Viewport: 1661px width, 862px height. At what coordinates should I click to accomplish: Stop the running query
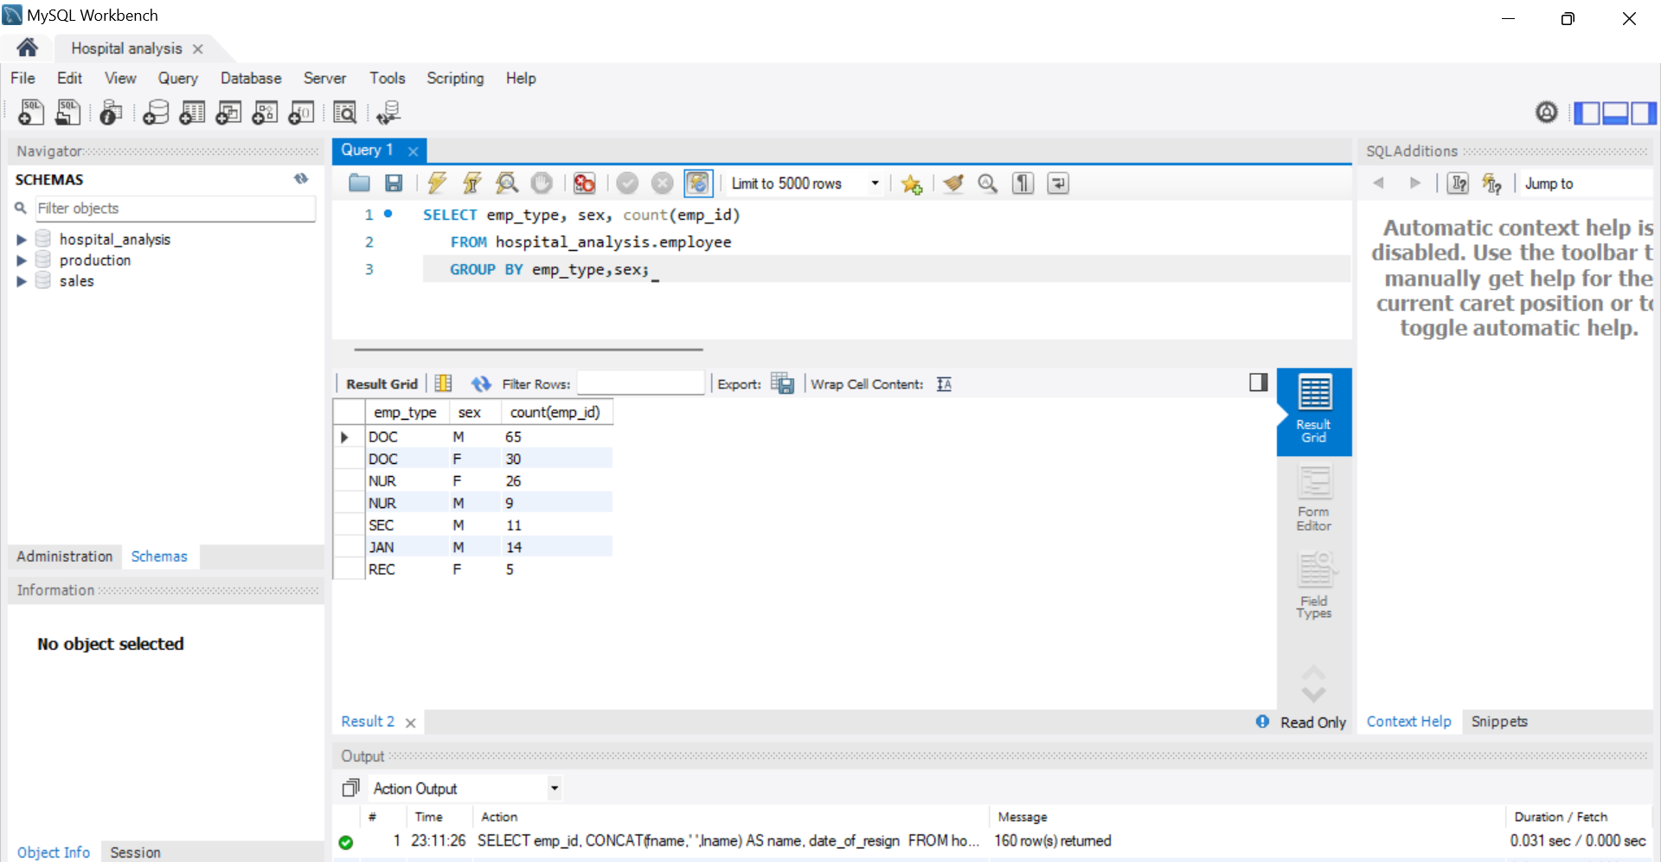point(542,183)
